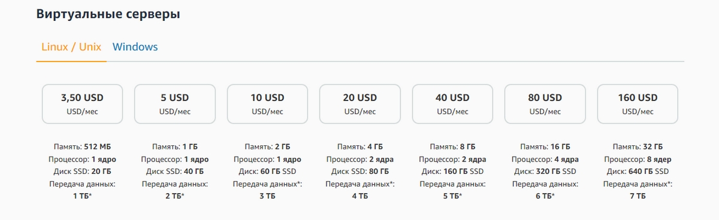Select the 10 USD monthly plan box

(x=267, y=104)
